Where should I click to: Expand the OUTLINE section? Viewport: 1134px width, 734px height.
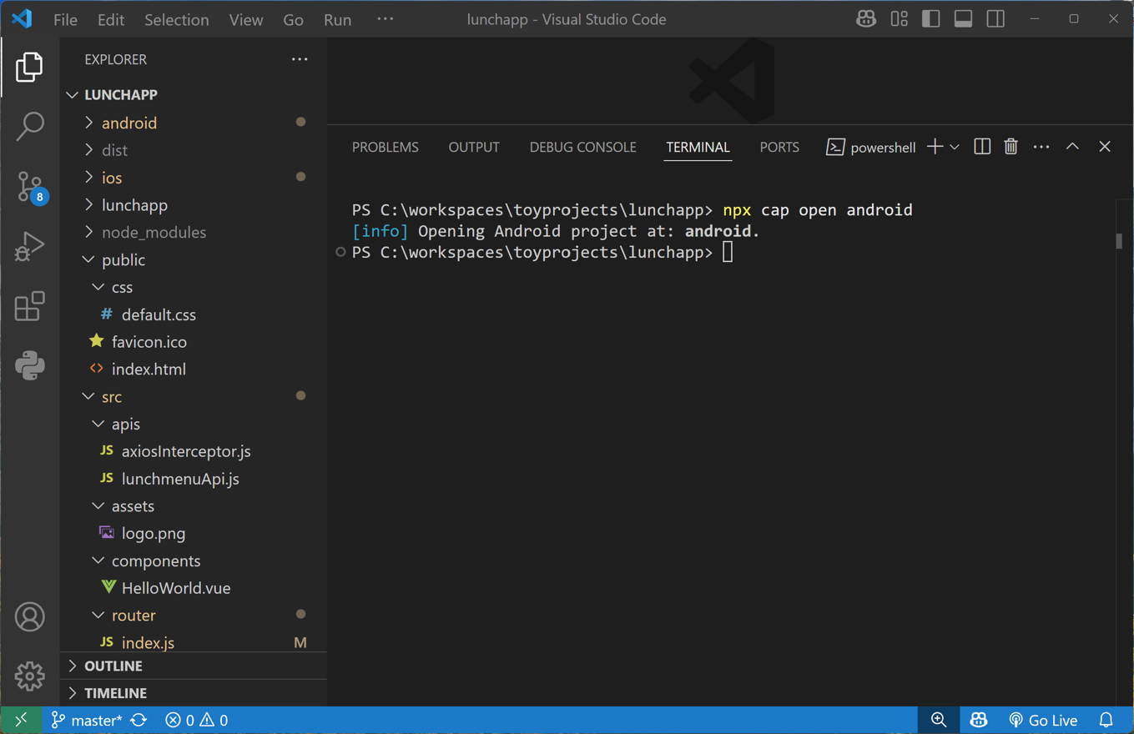coord(194,666)
